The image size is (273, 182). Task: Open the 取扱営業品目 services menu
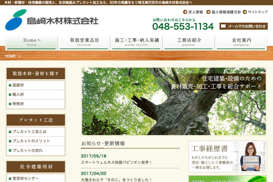(84, 42)
